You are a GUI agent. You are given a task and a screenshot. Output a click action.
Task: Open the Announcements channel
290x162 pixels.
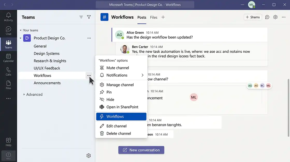click(x=47, y=83)
